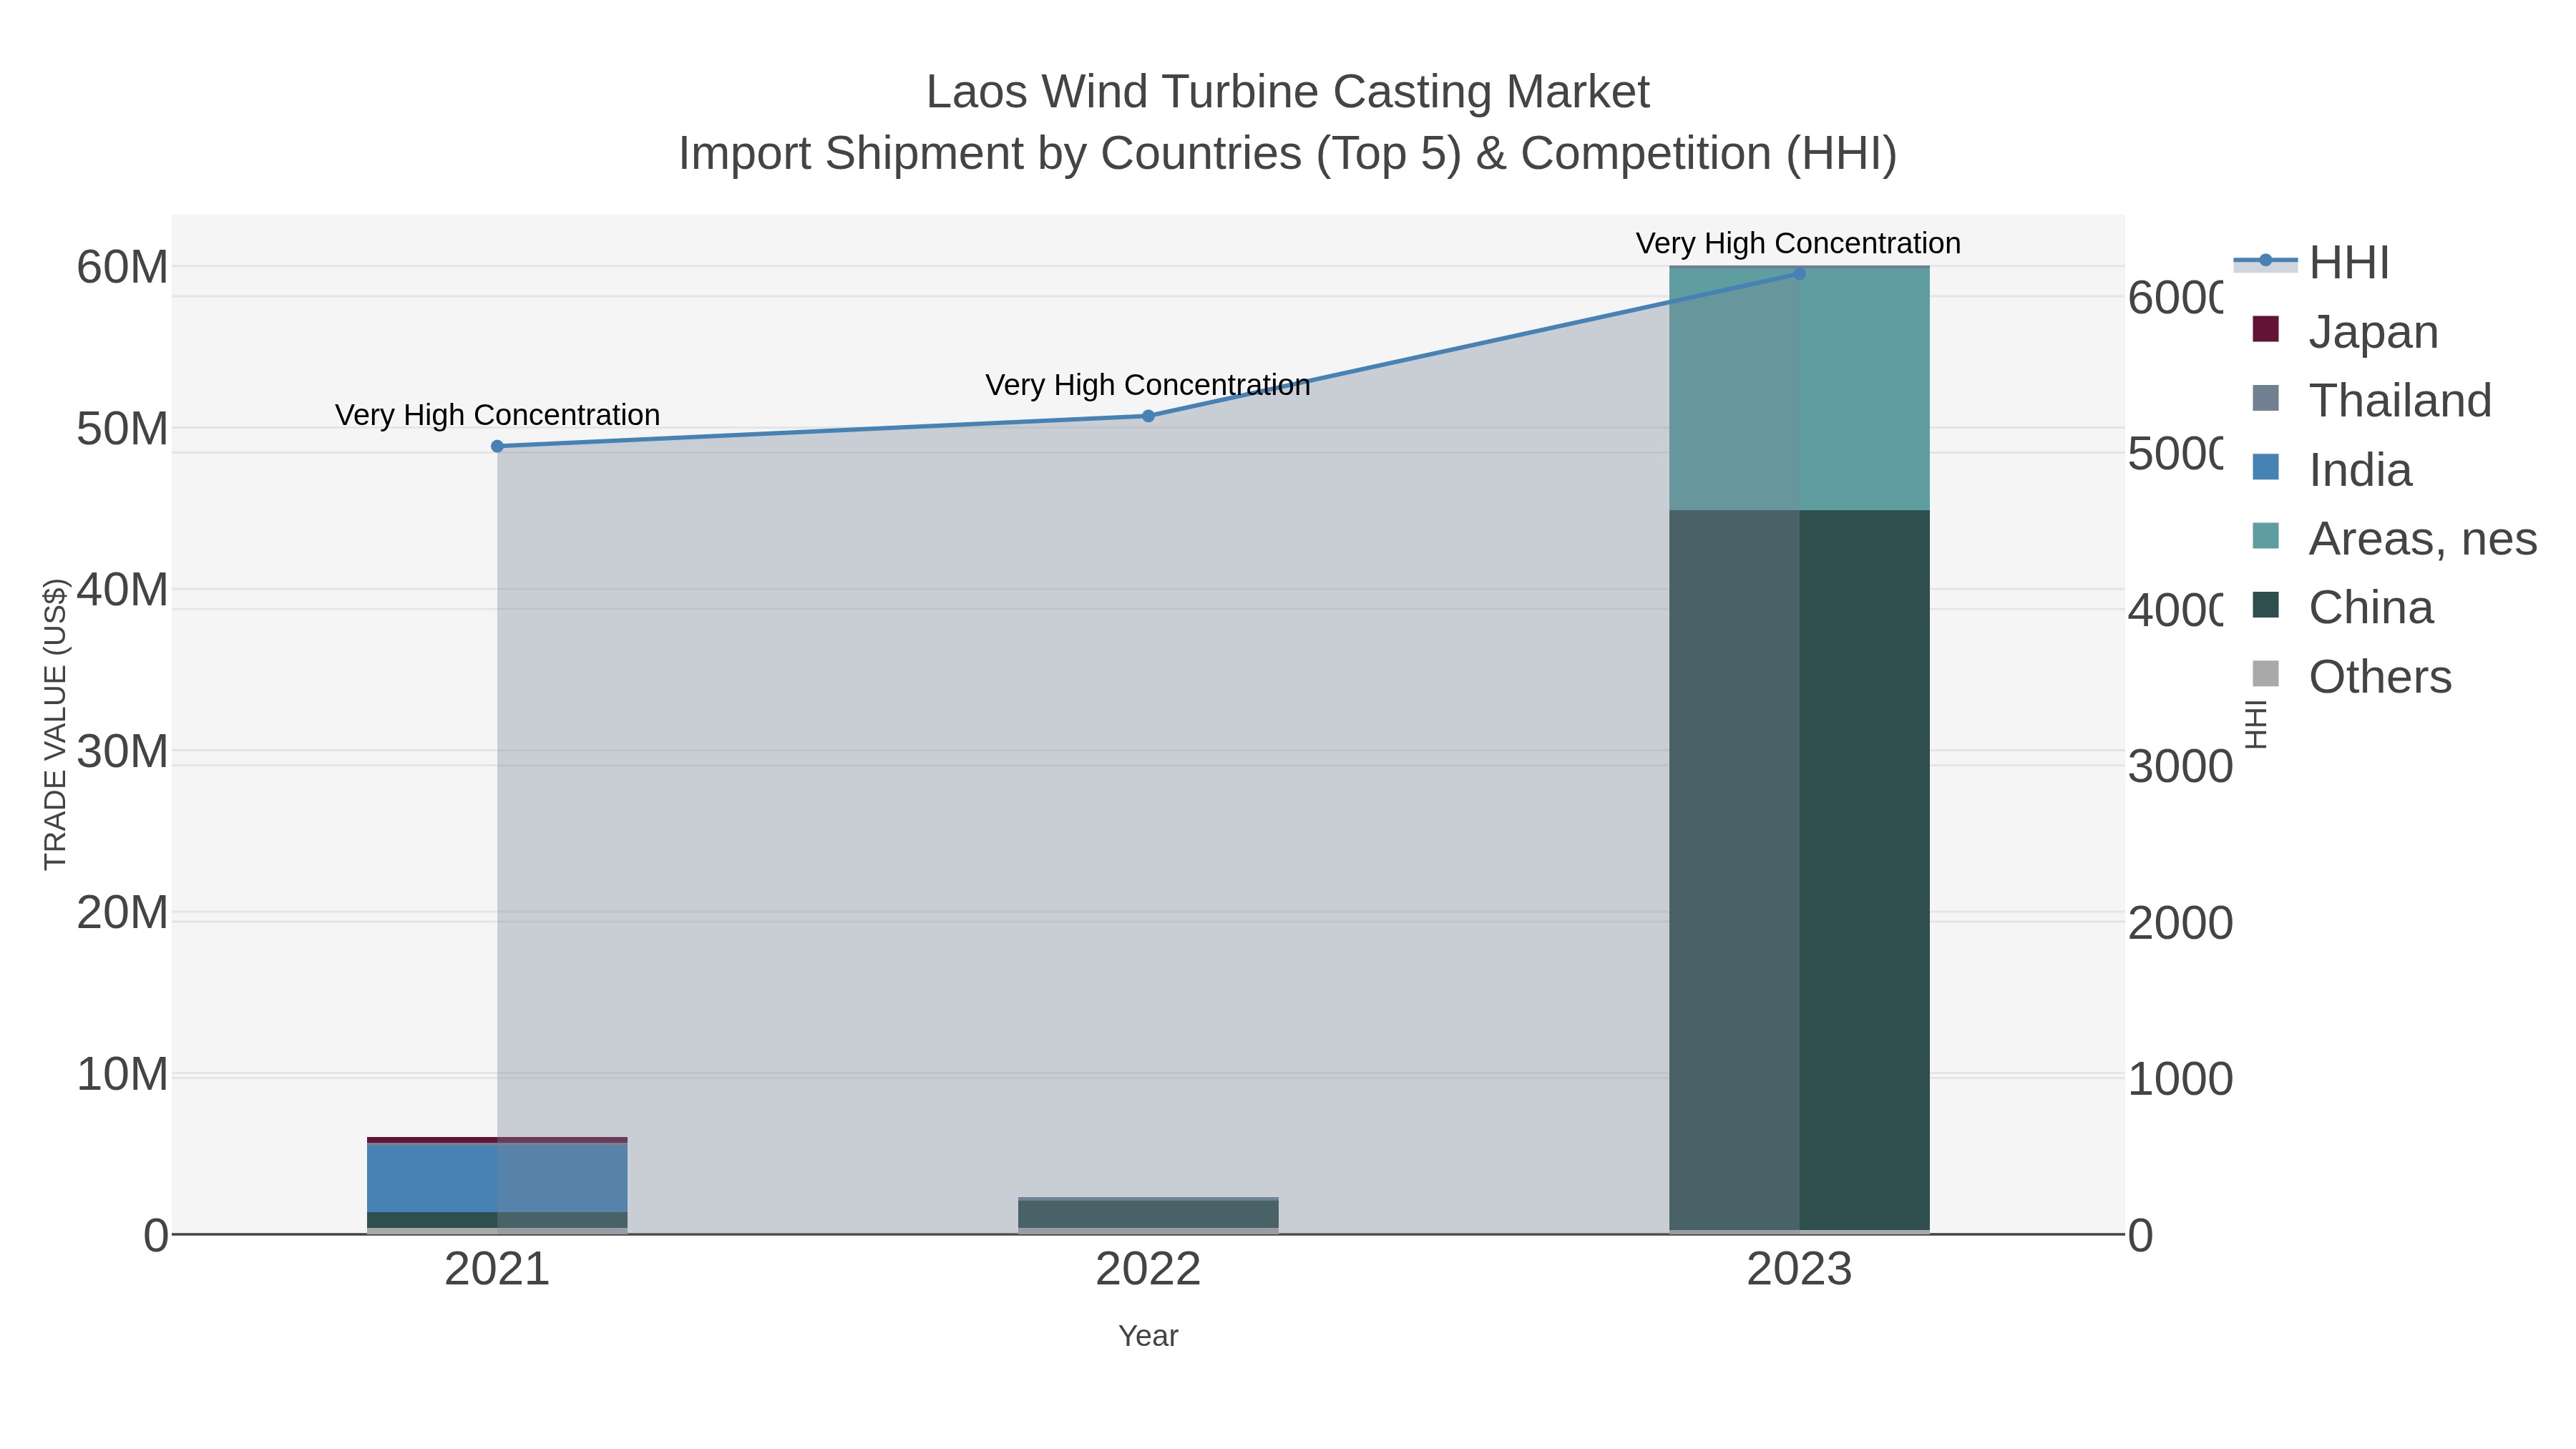Click the 3000 tick on HHI axis
Screen dimensions: 2576x1449
coord(2180,766)
